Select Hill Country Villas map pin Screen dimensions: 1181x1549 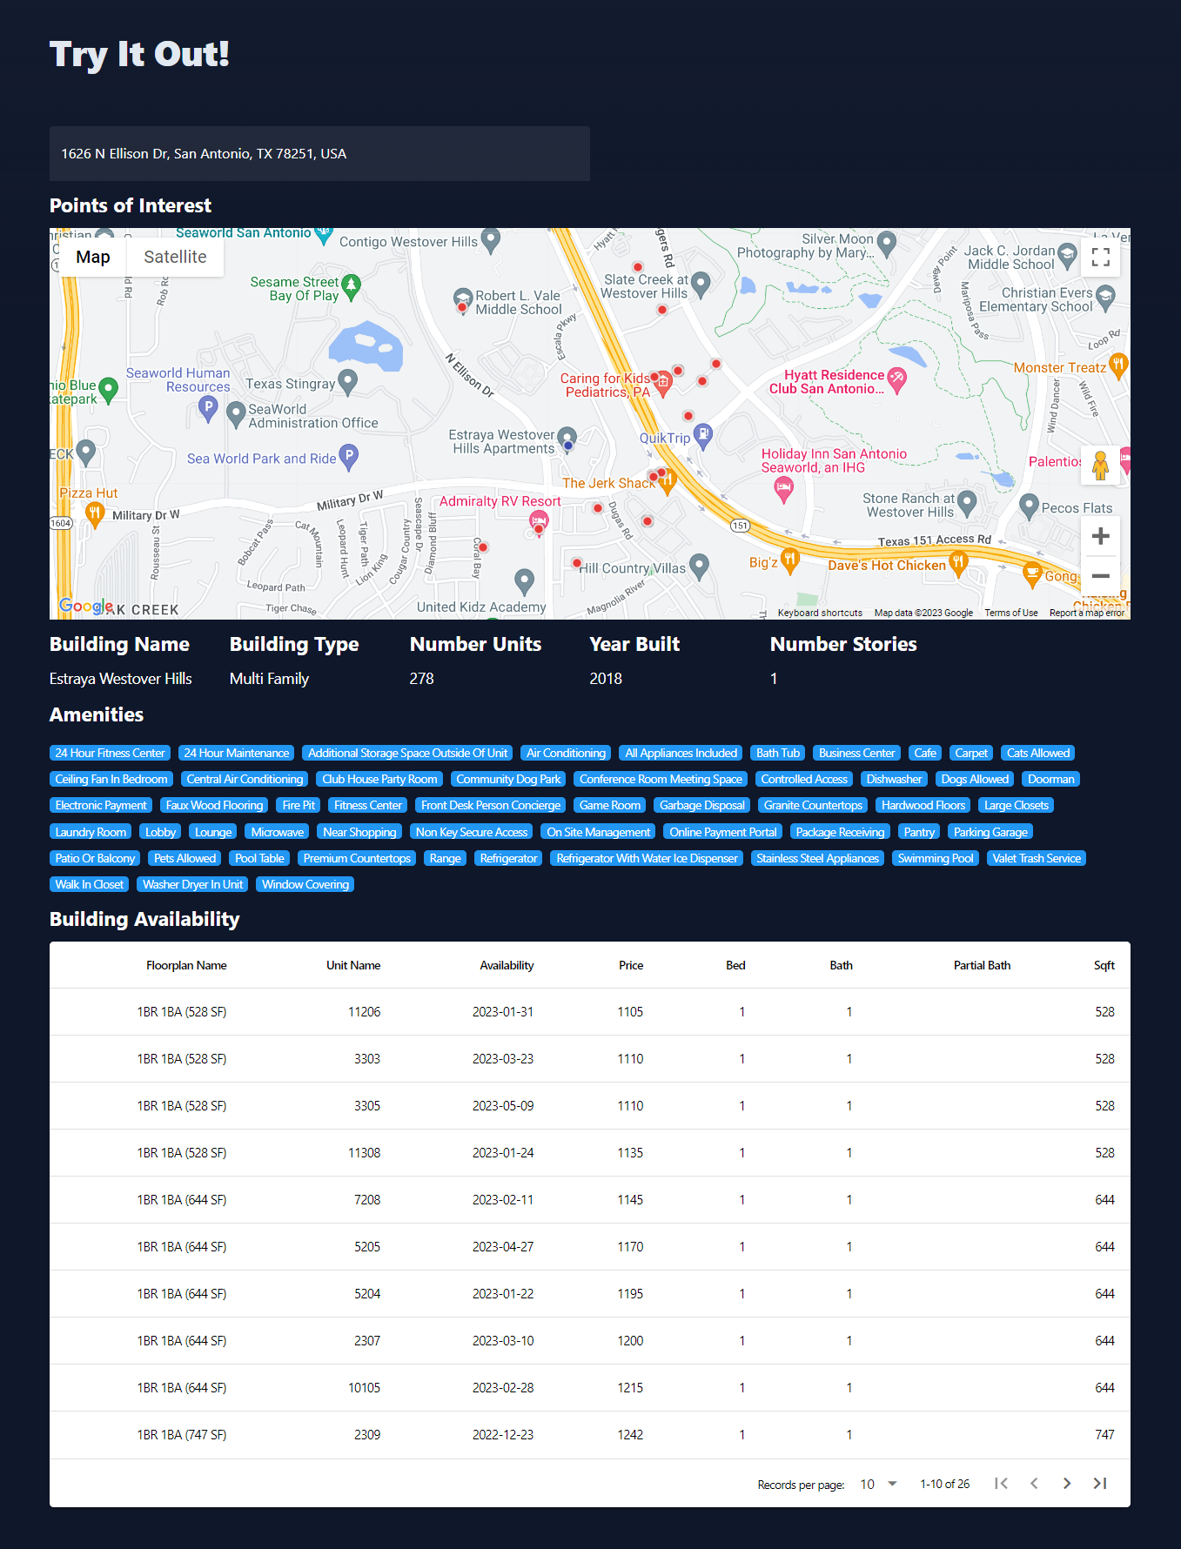699,566
